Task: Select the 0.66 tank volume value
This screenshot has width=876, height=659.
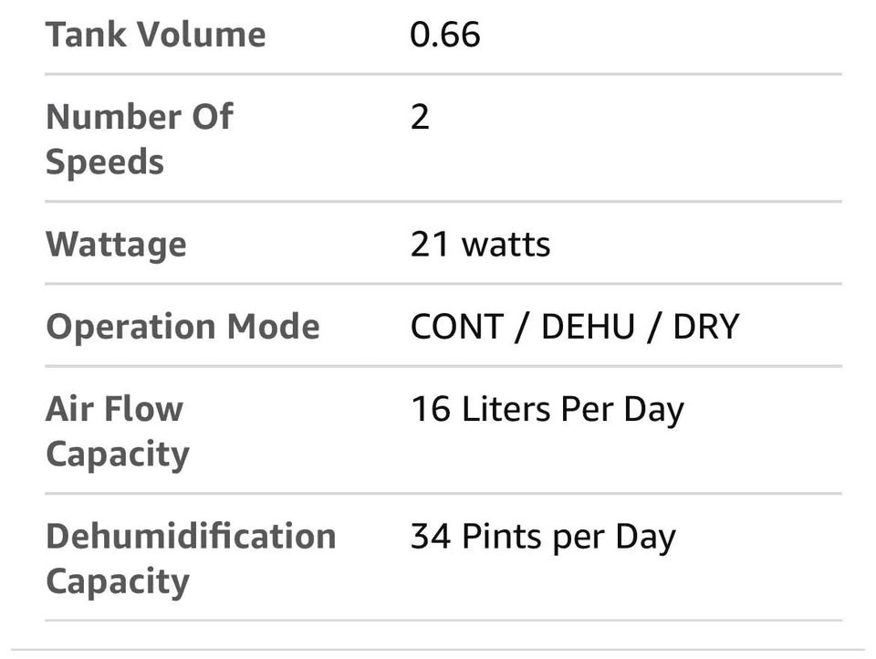Action: point(444,36)
